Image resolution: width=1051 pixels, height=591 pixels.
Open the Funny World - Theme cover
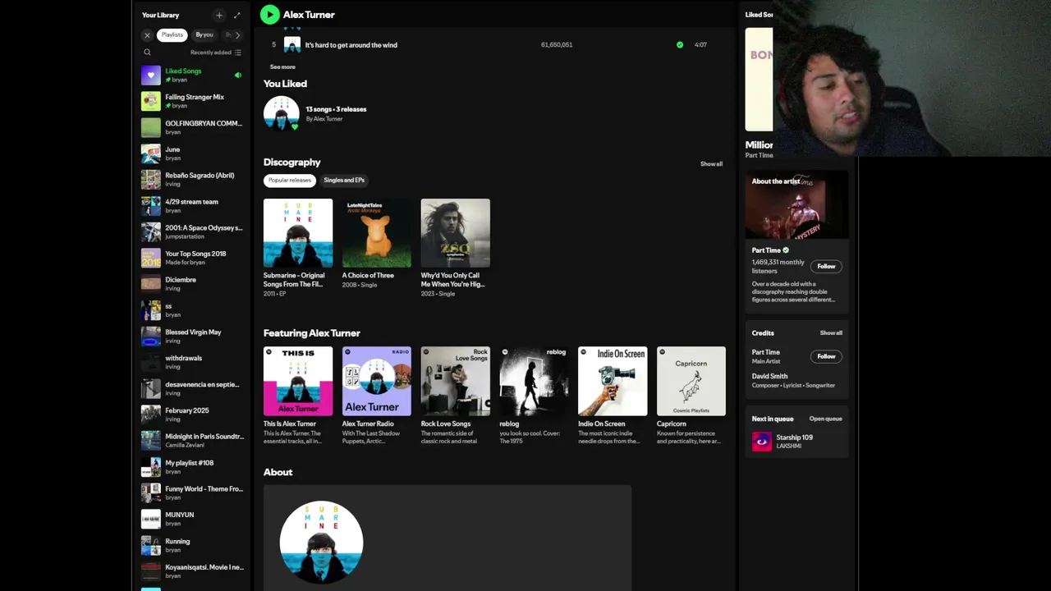pyautogui.click(x=151, y=492)
